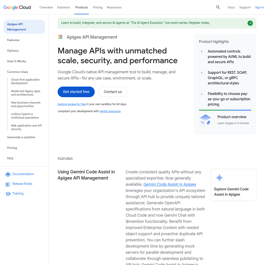Open Uniform hybrid or multicloud operations
This screenshot has height=265, width=265.
[25, 116]
